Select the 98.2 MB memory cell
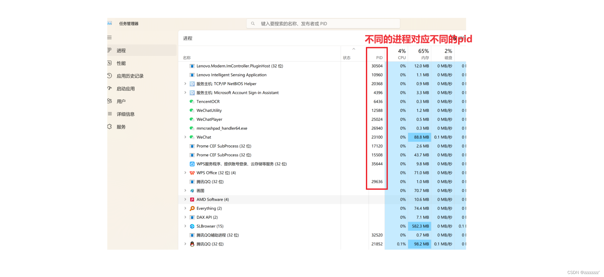 point(419,244)
